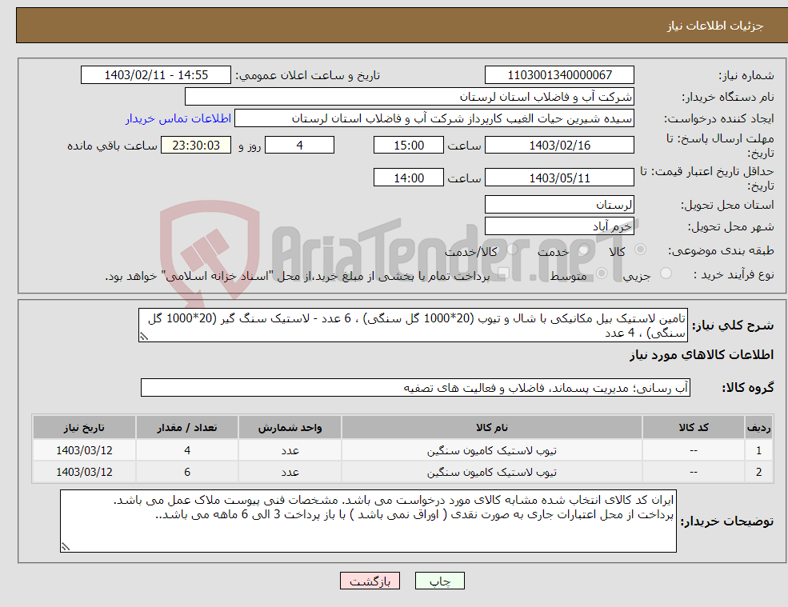This screenshot has width=788, height=607.
Task: Select the کالا/خدمت radio button
Action: coord(511,250)
